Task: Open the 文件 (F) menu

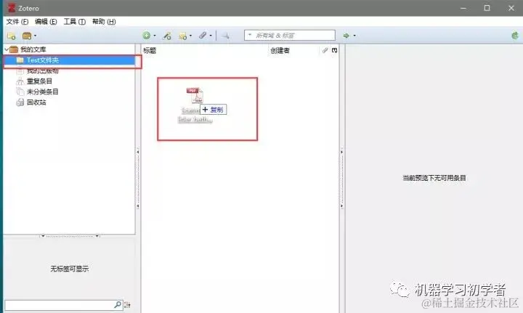Action: [x=17, y=22]
